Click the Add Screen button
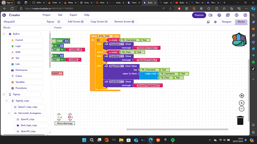The image size is (257, 144). [76, 22]
